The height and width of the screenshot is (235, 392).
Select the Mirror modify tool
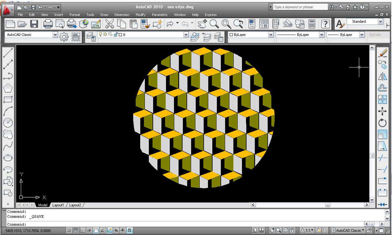click(x=382, y=76)
